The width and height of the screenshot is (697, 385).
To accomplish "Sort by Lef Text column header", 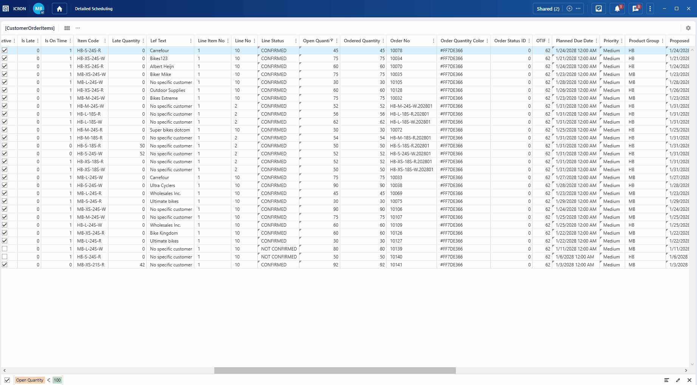I will click(x=158, y=41).
